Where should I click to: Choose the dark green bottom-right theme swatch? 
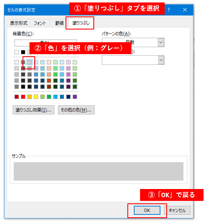tap(75, 87)
